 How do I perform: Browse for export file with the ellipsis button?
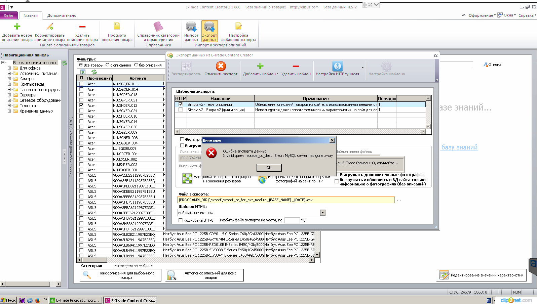click(x=399, y=200)
